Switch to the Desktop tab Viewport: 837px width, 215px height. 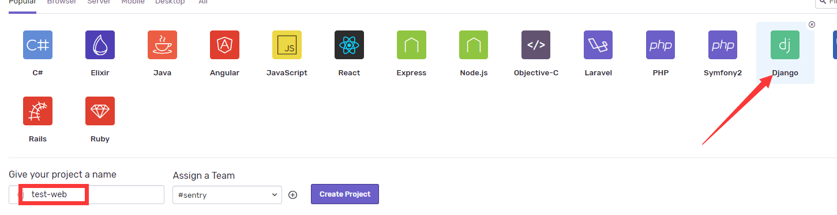tap(170, 2)
